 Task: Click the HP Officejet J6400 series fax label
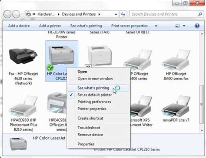point(176,76)
